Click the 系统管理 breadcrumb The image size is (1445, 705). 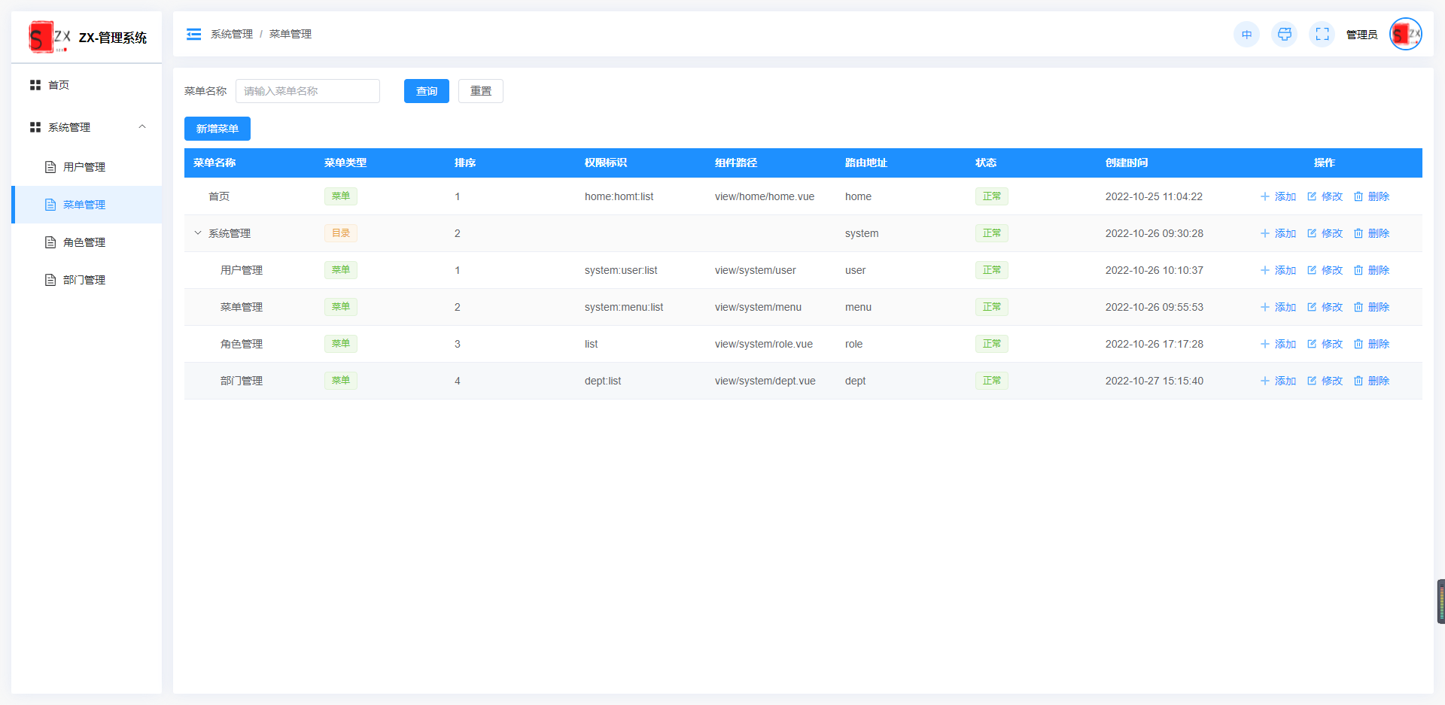[232, 34]
